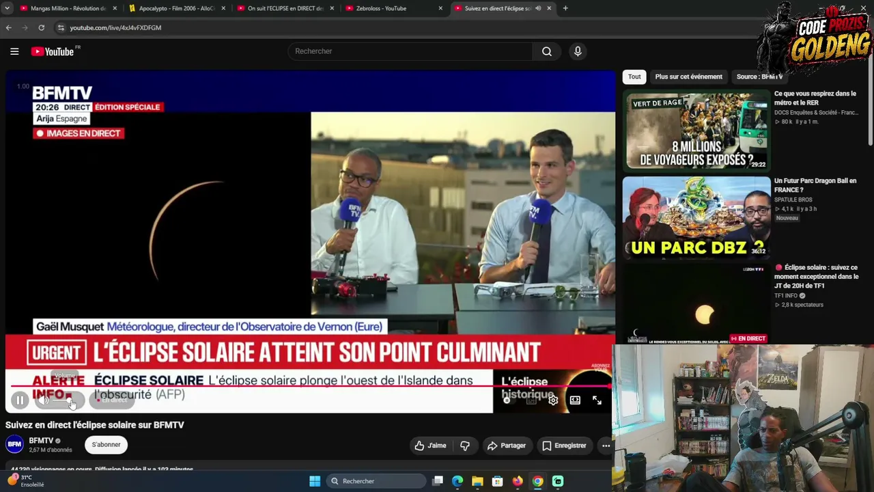Dislike the video with thumbs-down
The height and width of the screenshot is (492, 874).
point(465,446)
